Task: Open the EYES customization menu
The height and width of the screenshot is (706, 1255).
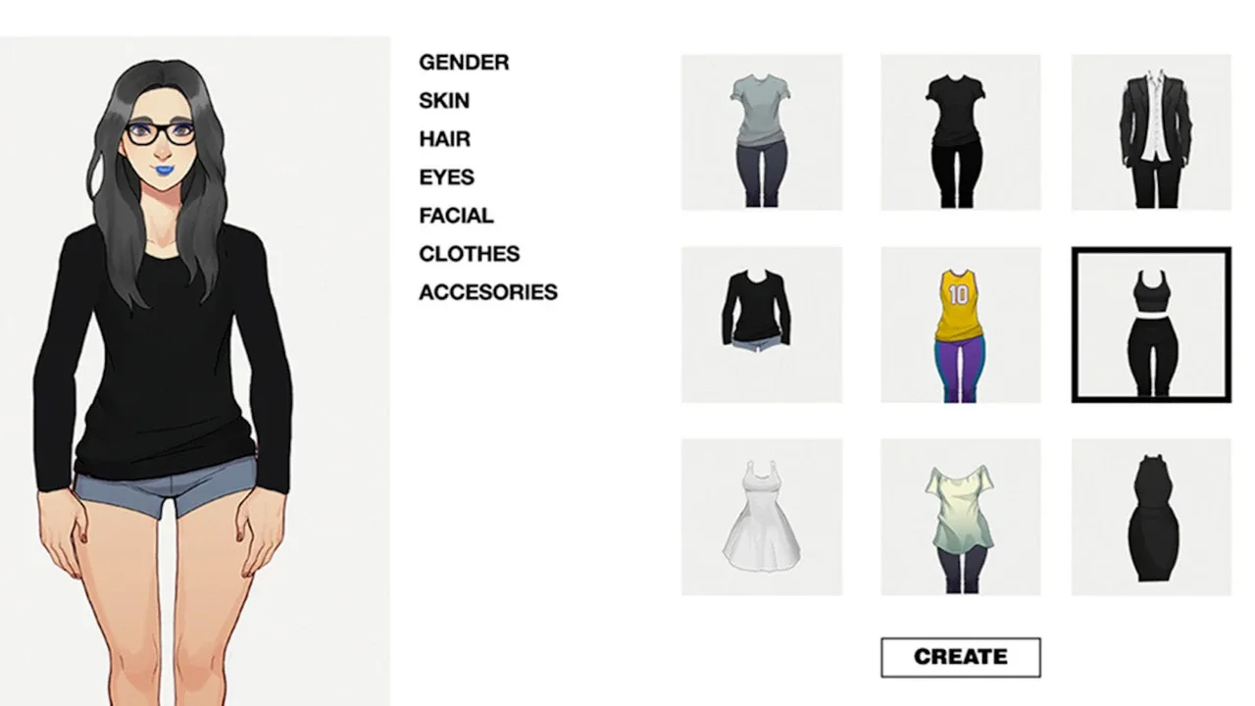Action: pos(447,177)
